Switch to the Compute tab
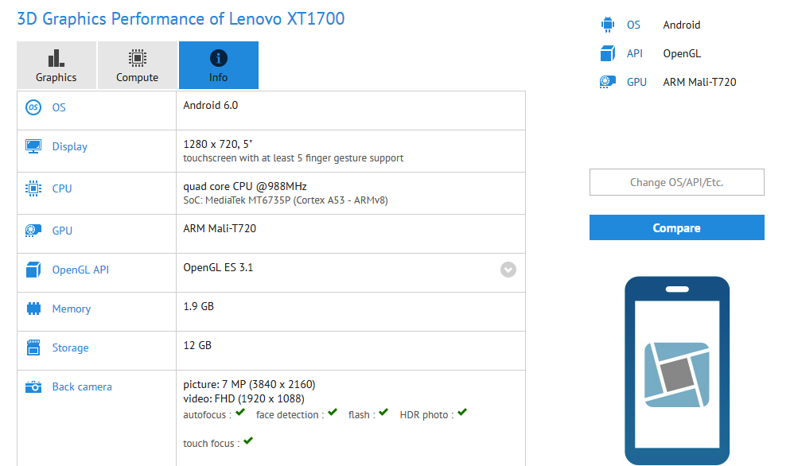The height and width of the screenshot is (466, 794). [x=137, y=65]
